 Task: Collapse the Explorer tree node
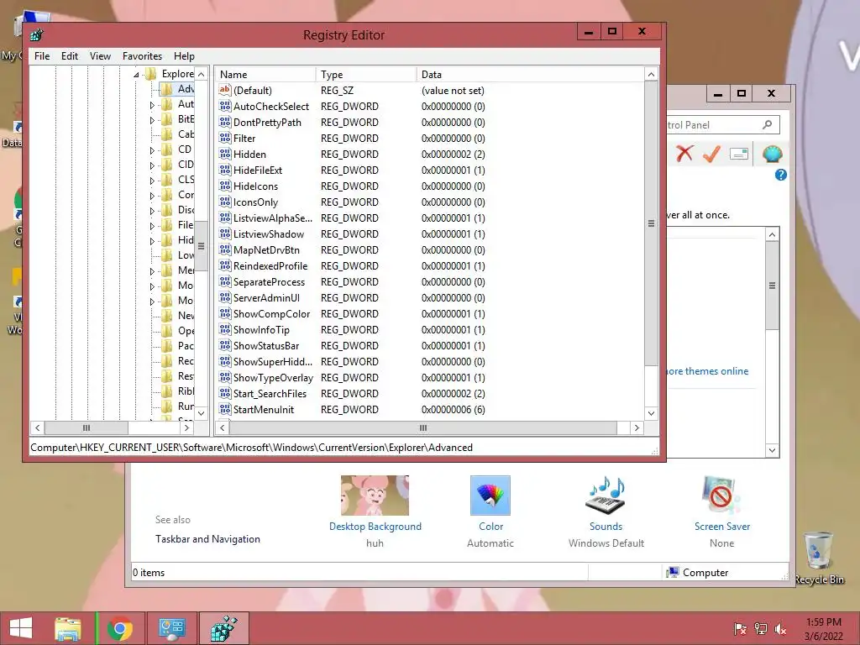(x=136, y=74)
